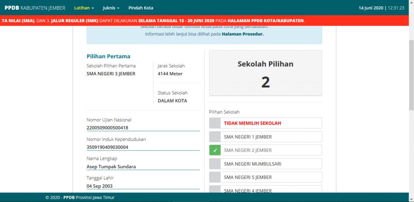Select SMA NEGERI MUMBULSARI school
The height and width of the screenshot is (202, 414).
click(253, 164)
